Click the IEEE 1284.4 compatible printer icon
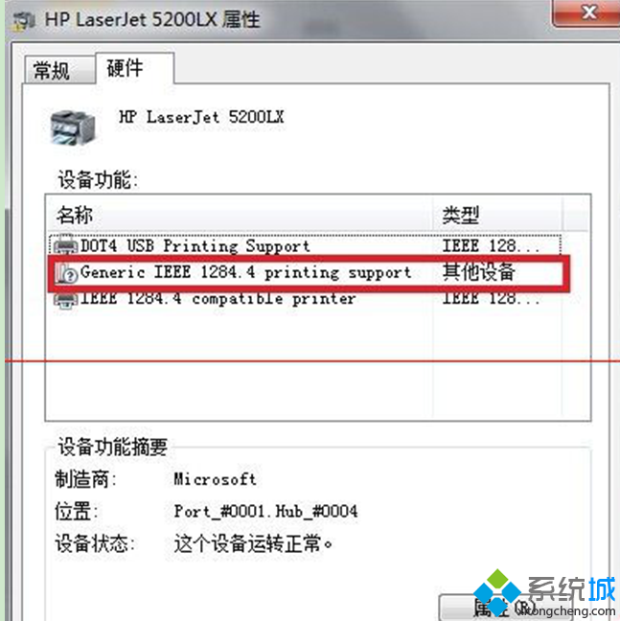Image resolution: width=620 pixels, height=621 pixels. coord(66,299)
